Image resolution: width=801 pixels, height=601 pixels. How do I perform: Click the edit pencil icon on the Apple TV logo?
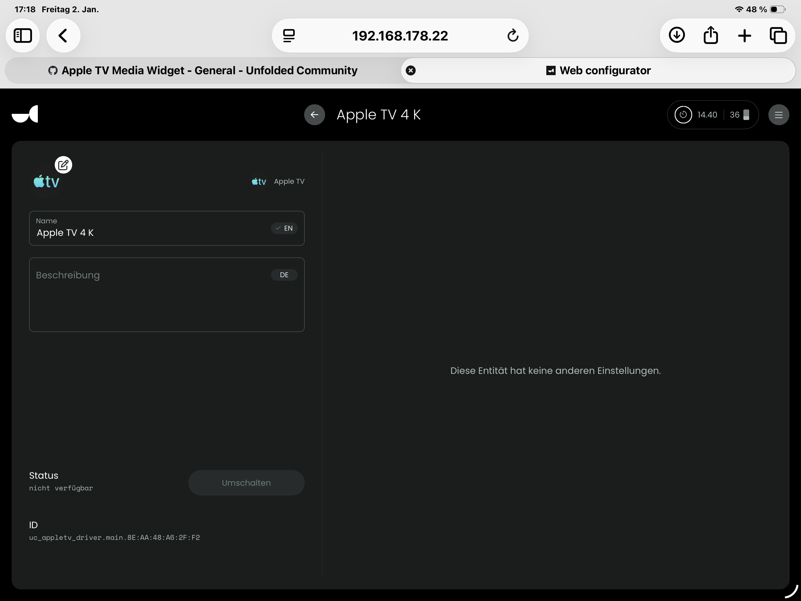tap(63, 165)
